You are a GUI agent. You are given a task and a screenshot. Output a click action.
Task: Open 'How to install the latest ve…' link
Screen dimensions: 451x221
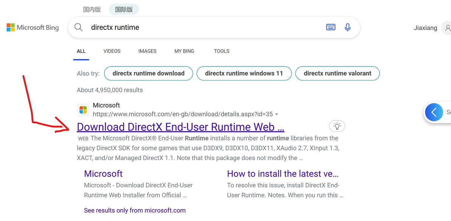tap(283, 174)
